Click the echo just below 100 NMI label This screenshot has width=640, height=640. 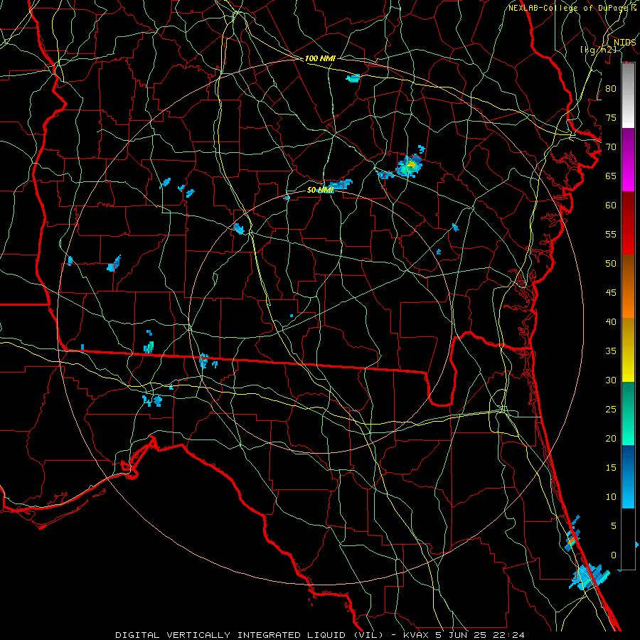(353, 78)
